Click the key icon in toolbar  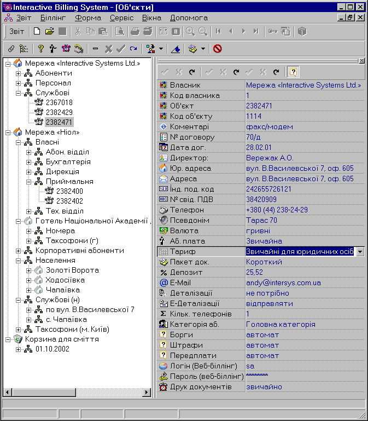pos(273,31)
